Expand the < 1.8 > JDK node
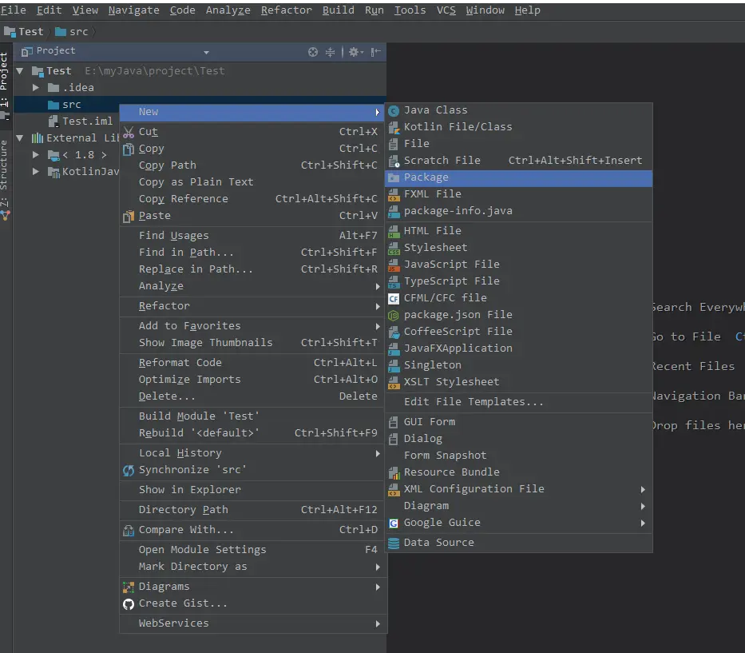This screenshot has height=653, width=745. (36, 154)
